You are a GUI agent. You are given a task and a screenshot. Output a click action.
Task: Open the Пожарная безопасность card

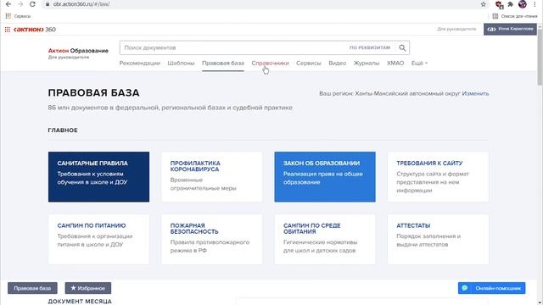[x=212, y=239]
